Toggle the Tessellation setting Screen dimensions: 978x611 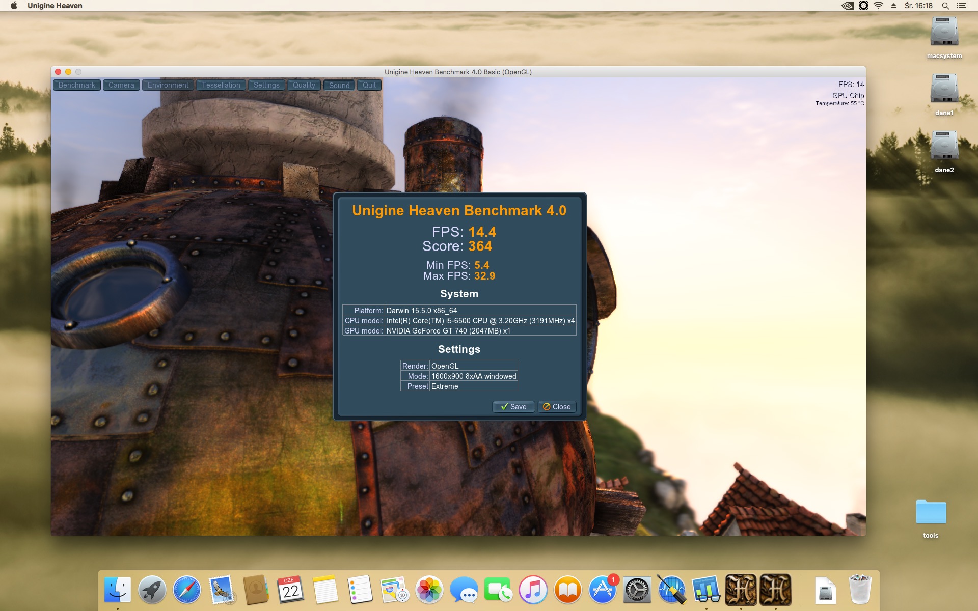pos(221,85)
